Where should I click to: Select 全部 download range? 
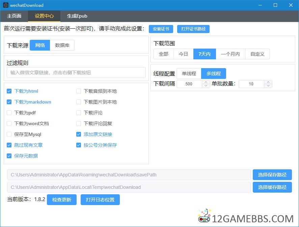(163, 54)
